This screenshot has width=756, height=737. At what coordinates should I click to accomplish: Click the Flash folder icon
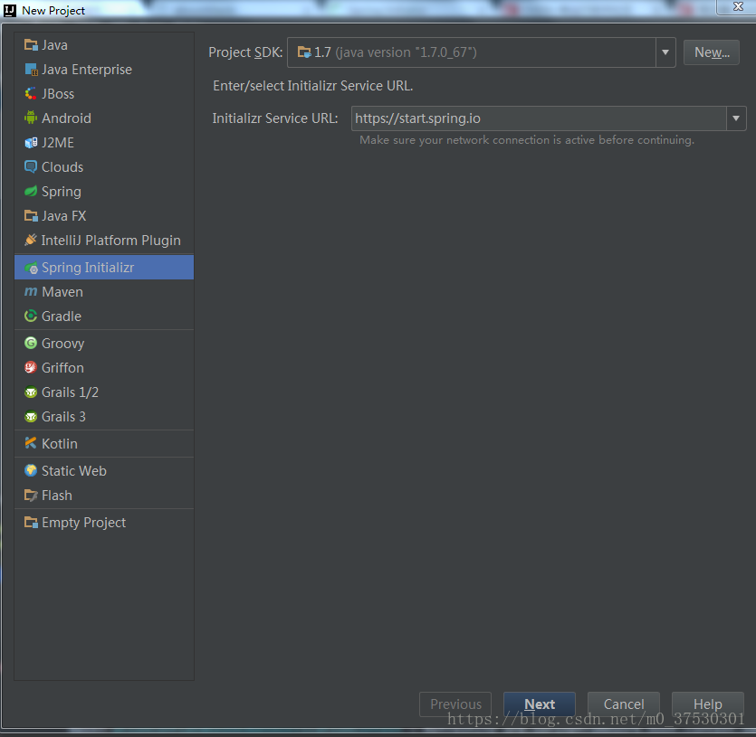31,496
